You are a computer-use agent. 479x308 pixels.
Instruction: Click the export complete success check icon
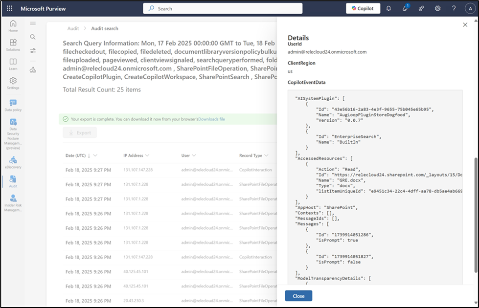(x=66, y=119)
